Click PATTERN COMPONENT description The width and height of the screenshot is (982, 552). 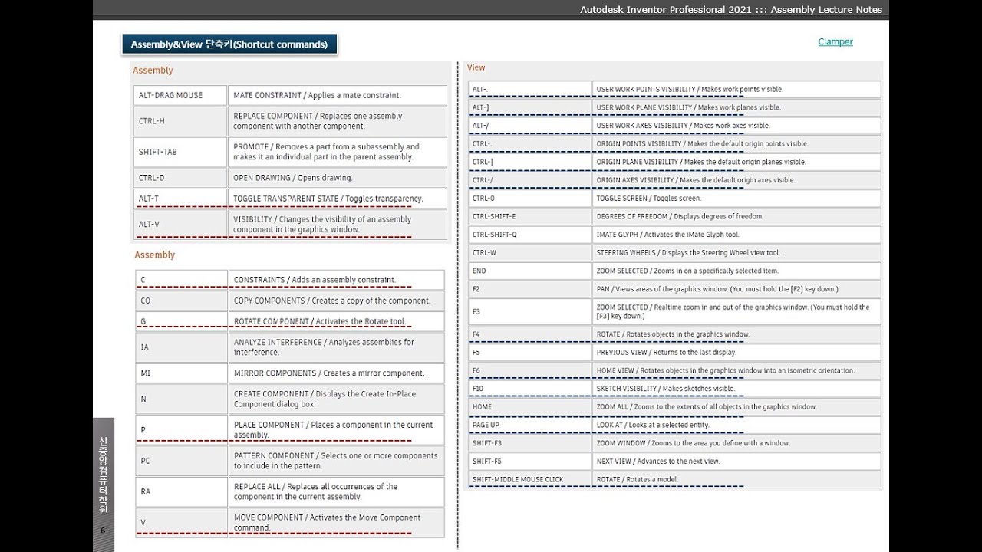coord(336,461)
